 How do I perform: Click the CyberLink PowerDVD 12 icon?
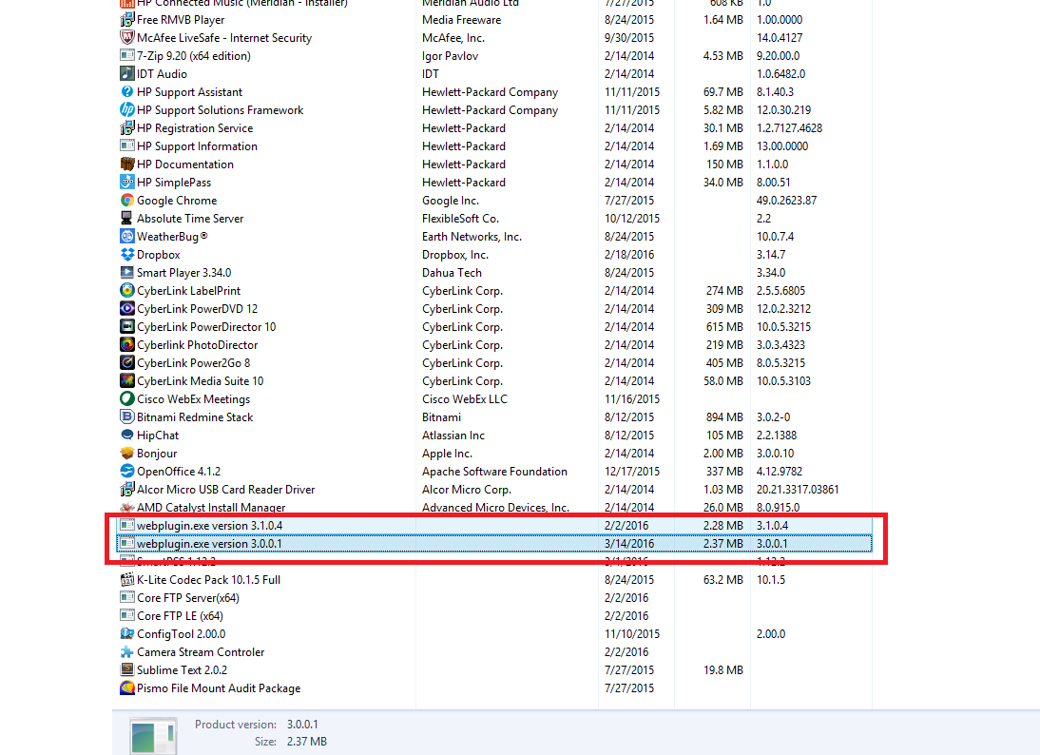(x=126, y=308)
